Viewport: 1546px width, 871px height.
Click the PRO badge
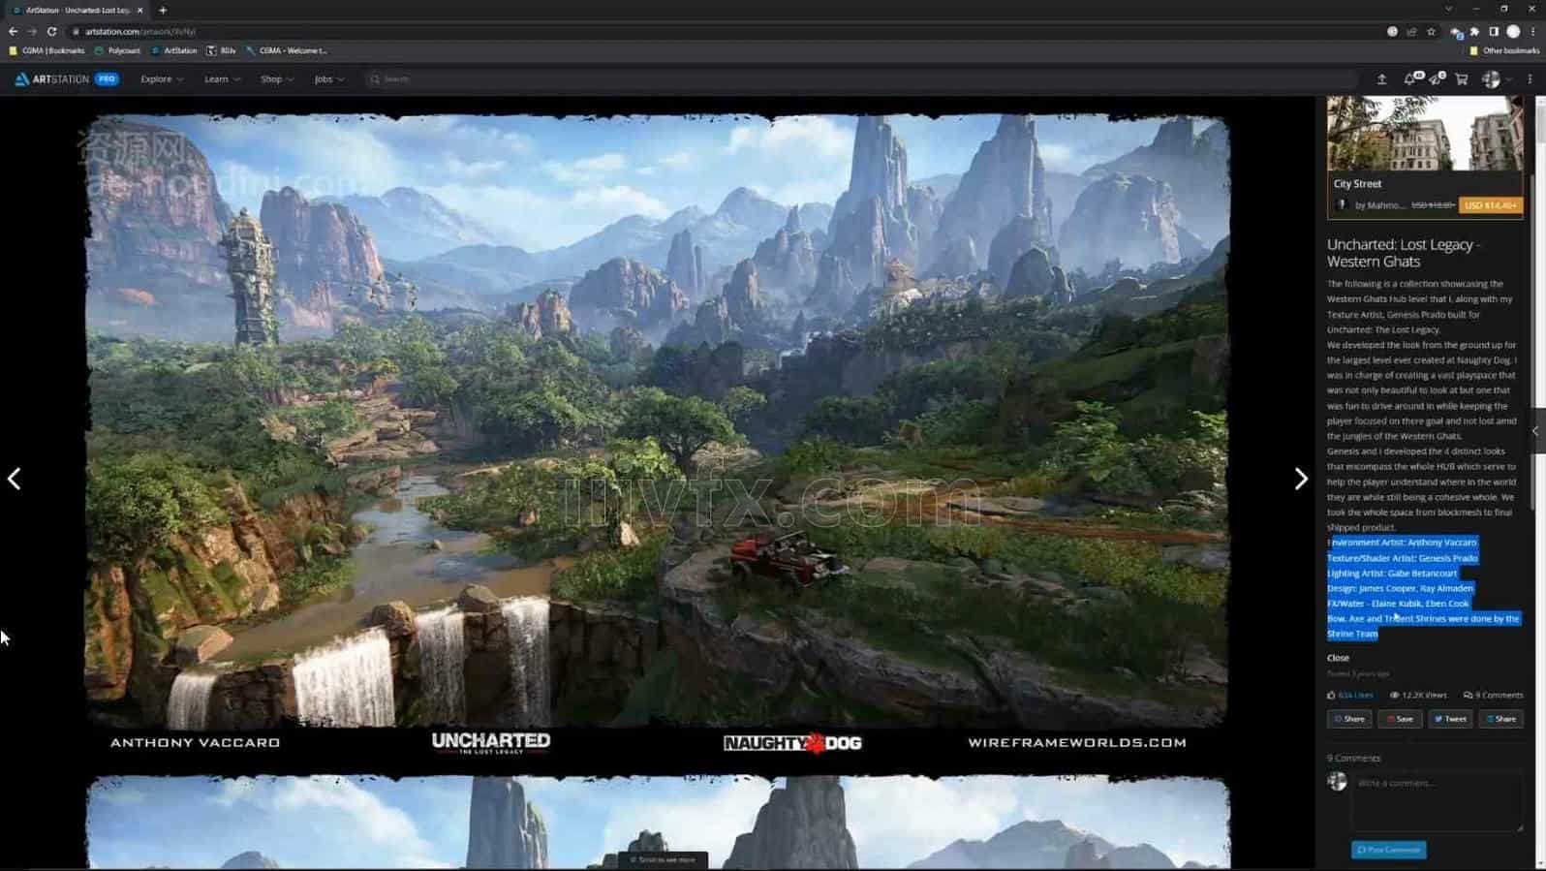point(107,79)
